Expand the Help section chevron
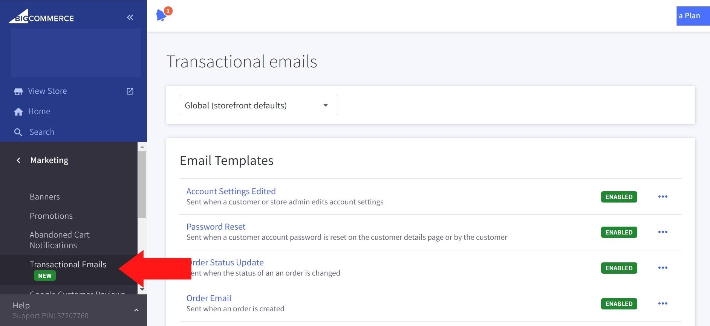Viewport: 710px width, 326px height. coord(136,310)
